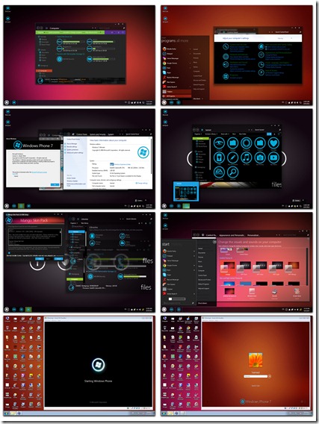Open the heart Favorites icon in files window

tap(273, 143)
